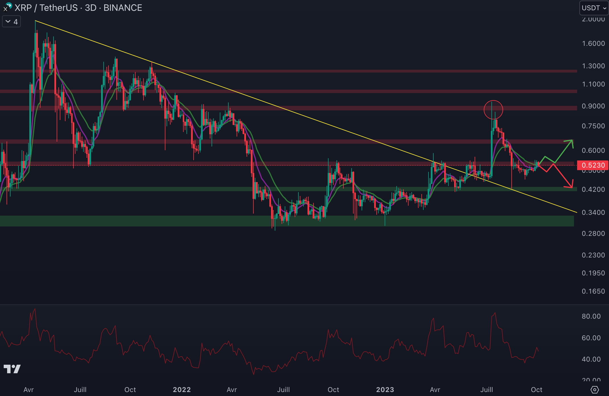Click the red 0.5230 current price label

[x=593, y=165]
